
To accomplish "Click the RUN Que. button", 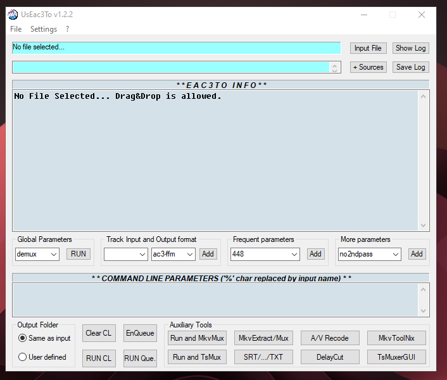I will [x=140, y=358].
